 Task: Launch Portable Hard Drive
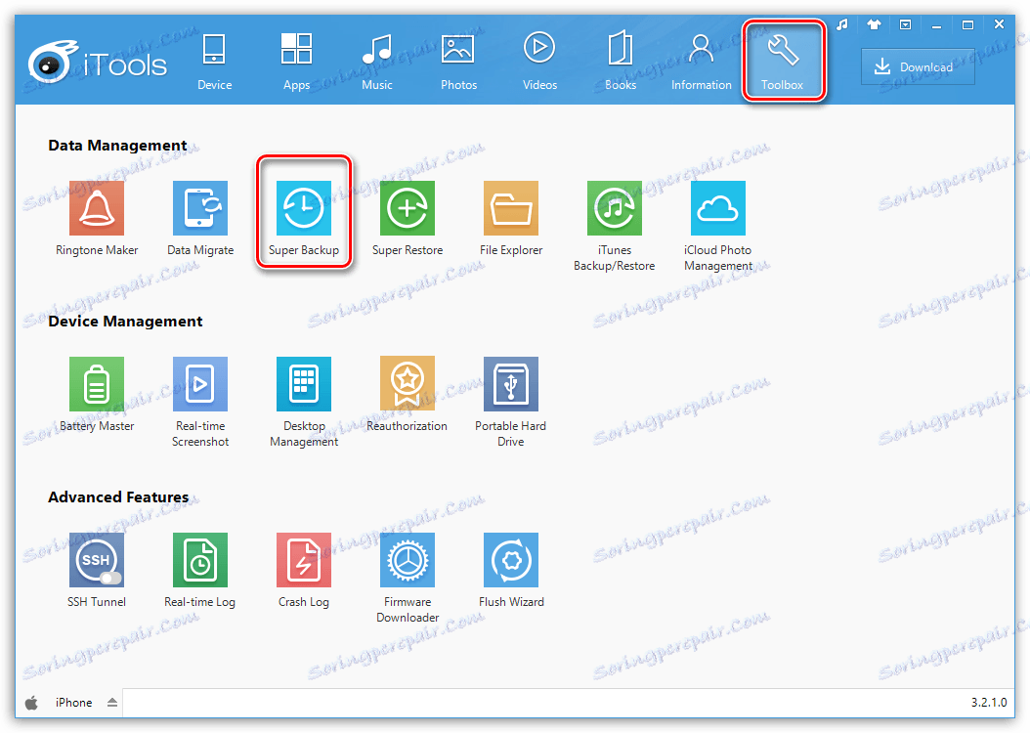pos(511,384)
